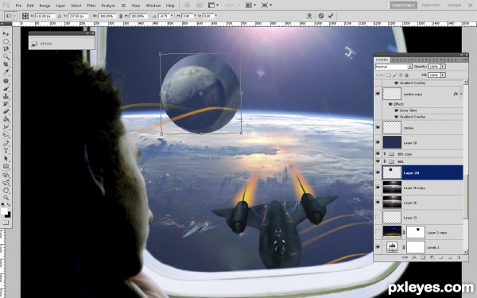Expand the BB1 copy group
The height and width of the screenshot is (298, 477).
coord(385,154)
